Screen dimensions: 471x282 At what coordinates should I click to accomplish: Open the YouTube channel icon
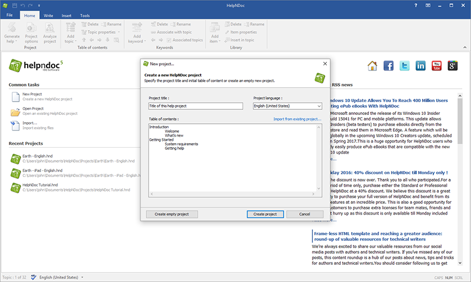pyautogui.click(x=437, y=66)
